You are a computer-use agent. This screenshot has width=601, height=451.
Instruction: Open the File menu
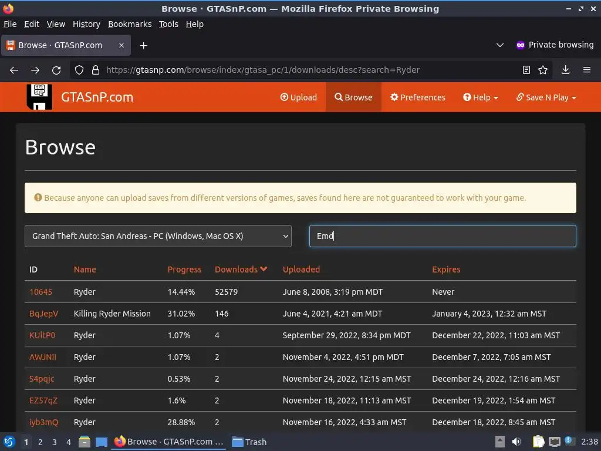coord(10,24)
